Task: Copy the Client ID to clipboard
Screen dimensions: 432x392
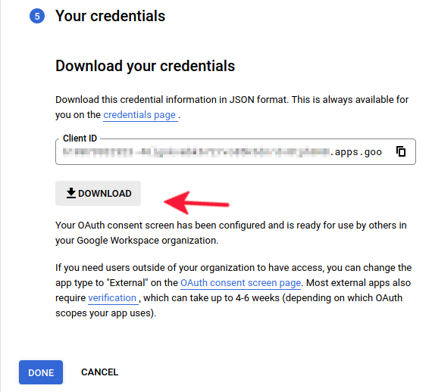Action: [x=401, y=151]
